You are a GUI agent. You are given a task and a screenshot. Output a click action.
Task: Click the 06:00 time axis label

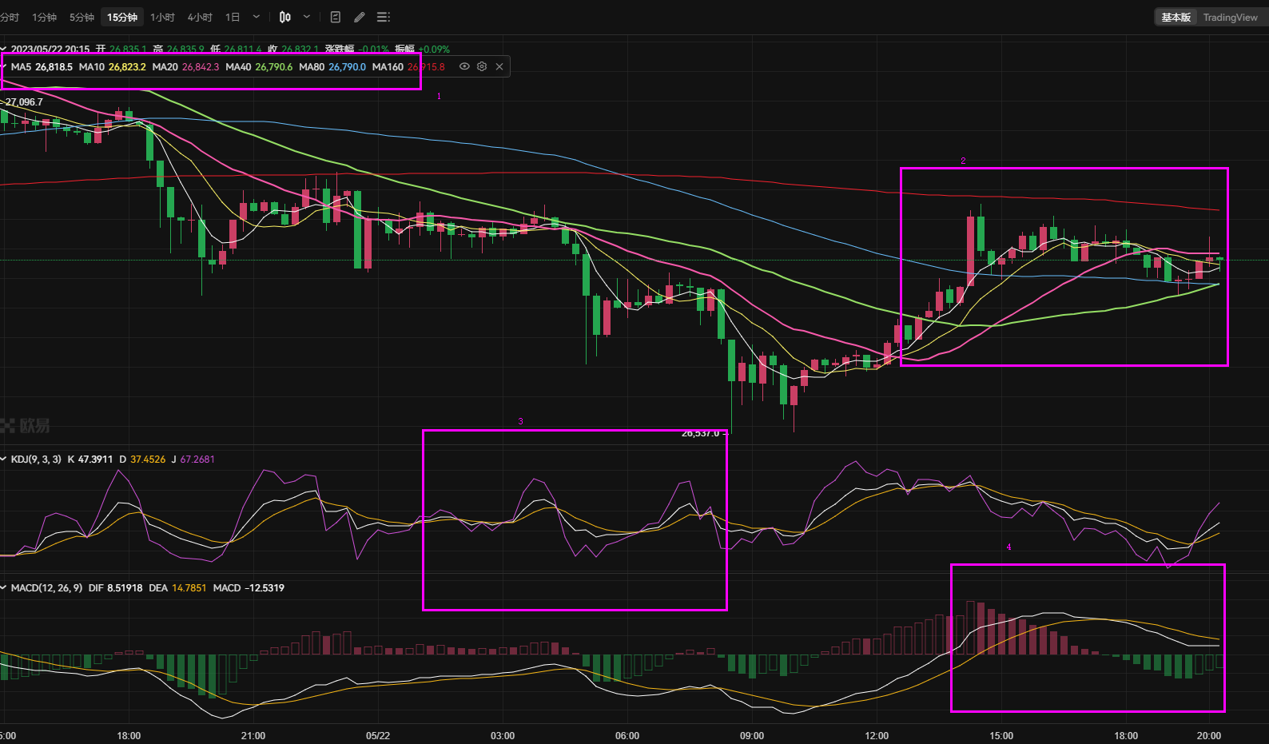pos(627,735)
